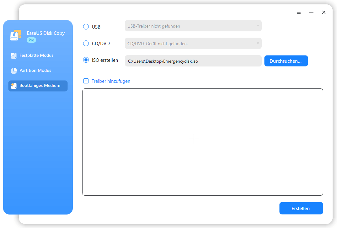Select the ISO erstellen radio button

click(x=86, y=60)
